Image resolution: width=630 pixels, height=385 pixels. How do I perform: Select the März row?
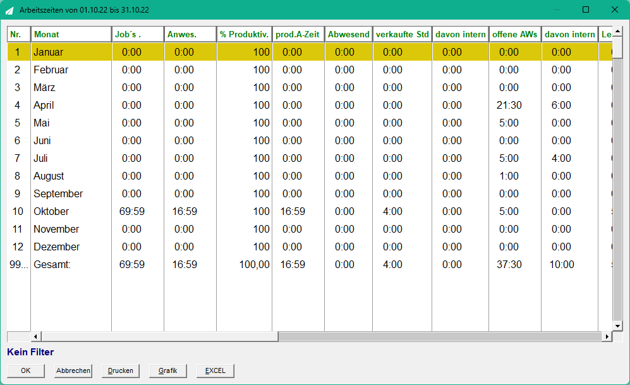tap(310, 87)
